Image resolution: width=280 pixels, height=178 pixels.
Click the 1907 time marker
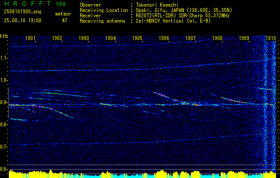pyautogui.click(x=191, y=38)
